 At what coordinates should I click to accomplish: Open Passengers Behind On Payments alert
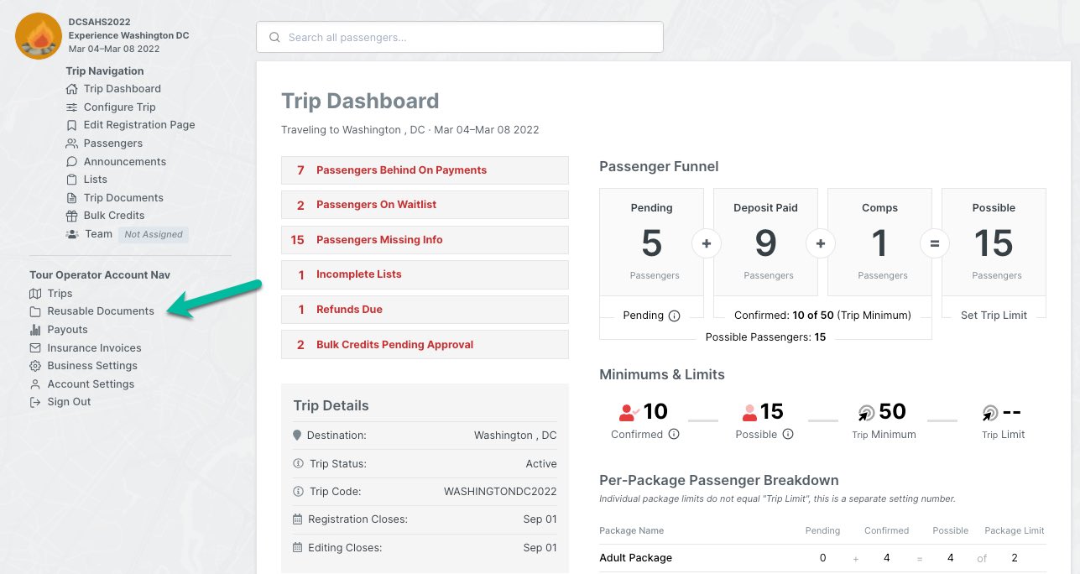click(x=425, y=170)
